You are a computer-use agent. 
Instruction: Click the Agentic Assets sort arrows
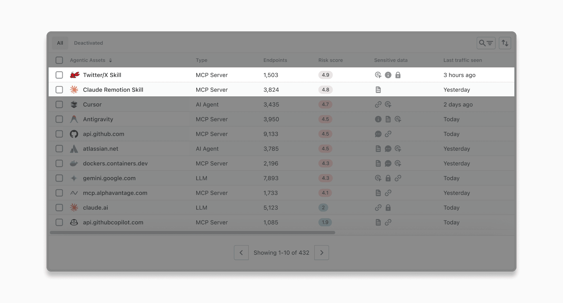point(111,60)
